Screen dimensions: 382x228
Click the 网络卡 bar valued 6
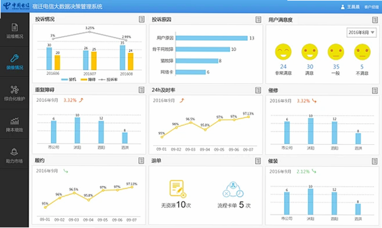(x=190, y=72)
